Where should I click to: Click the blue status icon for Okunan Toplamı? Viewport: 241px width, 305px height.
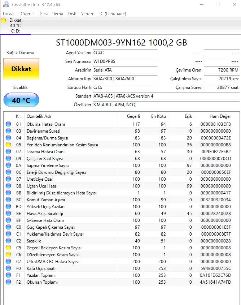(x=9, y=282)
